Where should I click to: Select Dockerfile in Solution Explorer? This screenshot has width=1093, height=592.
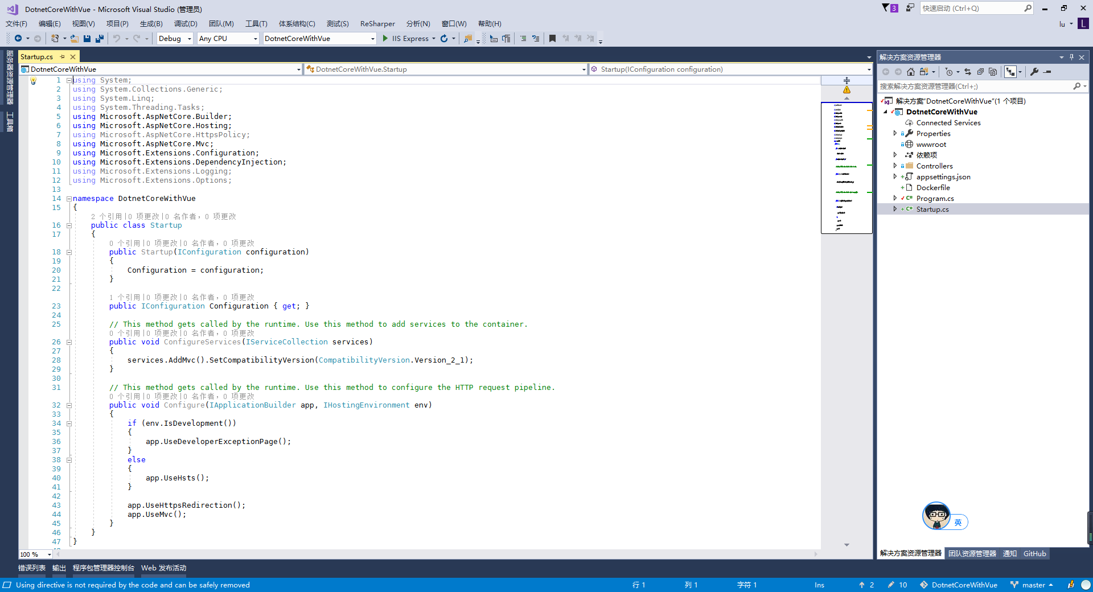click(933, 187)
